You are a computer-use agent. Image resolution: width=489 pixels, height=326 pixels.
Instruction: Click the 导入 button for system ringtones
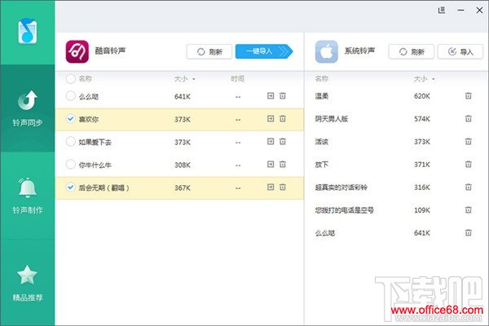tap(460, 51)
